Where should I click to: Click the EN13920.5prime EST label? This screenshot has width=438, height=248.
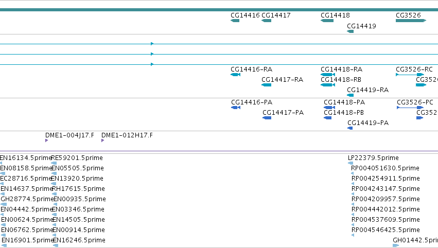point(77,179)
